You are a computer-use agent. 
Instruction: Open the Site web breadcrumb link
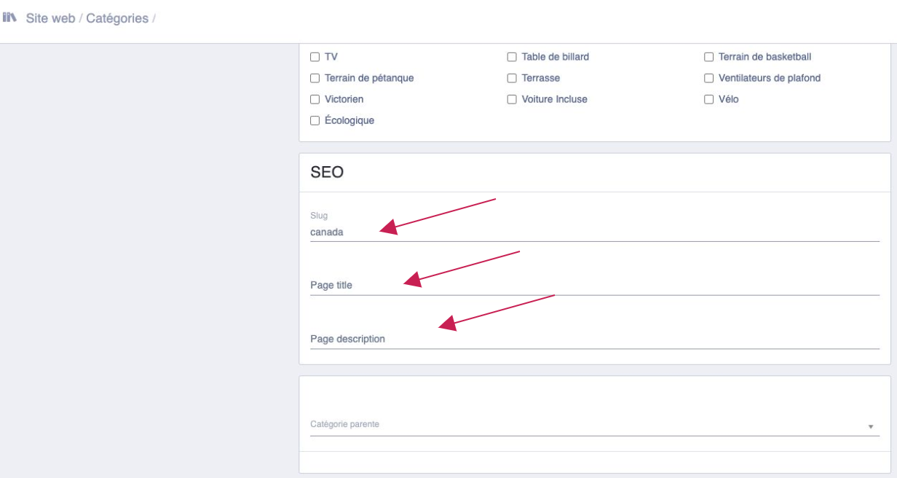pos(50,18)
